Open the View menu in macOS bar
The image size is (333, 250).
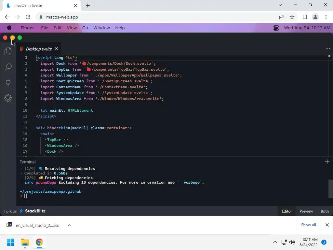point(72,28)
